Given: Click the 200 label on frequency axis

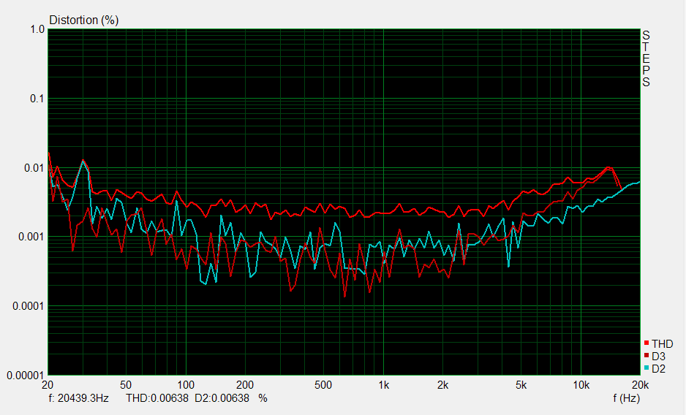Looking at the screenshot, I should click(x=245, y=385).
